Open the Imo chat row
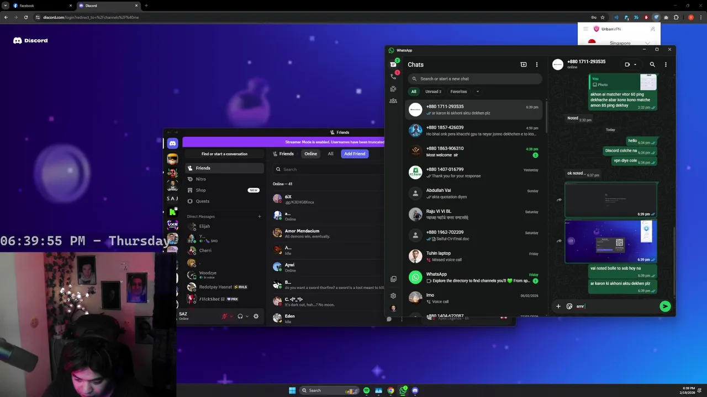Image resolution: width=707 pixels, height=397 pixels. [474, 298]
